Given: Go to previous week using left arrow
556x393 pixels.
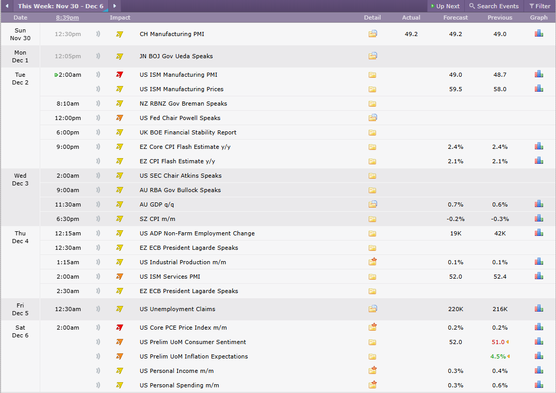Looking at the screenshot, I should pyautogui.click(x=7, y=6).
